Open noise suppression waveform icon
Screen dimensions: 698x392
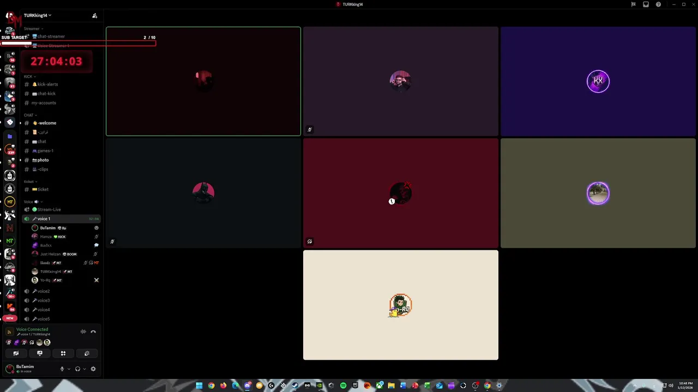point(83,332)
